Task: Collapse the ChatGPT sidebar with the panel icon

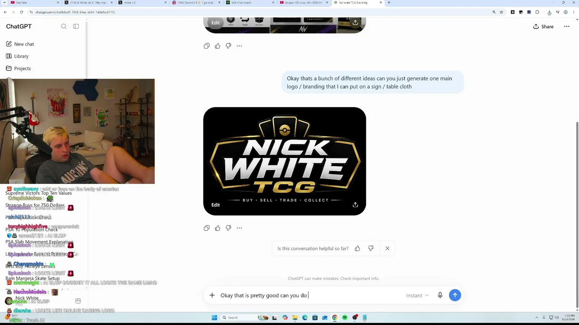Action: [76, 27]
